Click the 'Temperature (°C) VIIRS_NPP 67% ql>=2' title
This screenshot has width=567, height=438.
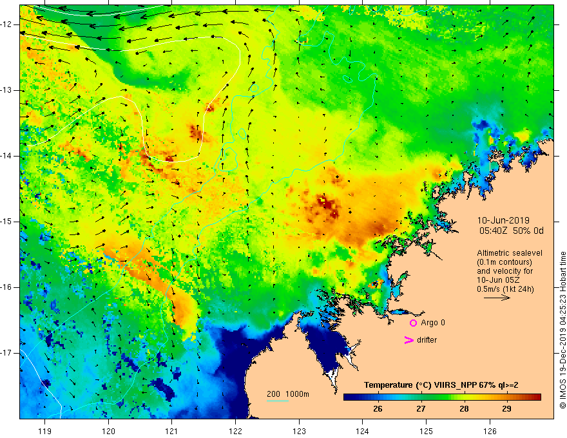[441, 385]
